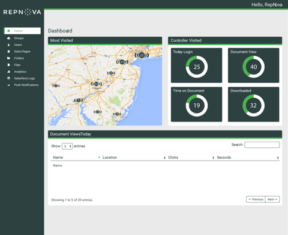Viewport: 288px width, 235px height.
Task: Click Hello, RepNova user greeting
Action: coord(267,5)
